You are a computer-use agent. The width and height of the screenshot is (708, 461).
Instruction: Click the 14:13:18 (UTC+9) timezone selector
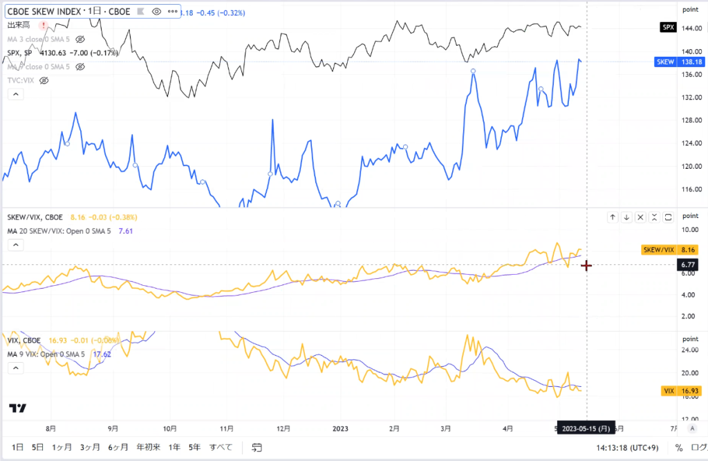627,448
